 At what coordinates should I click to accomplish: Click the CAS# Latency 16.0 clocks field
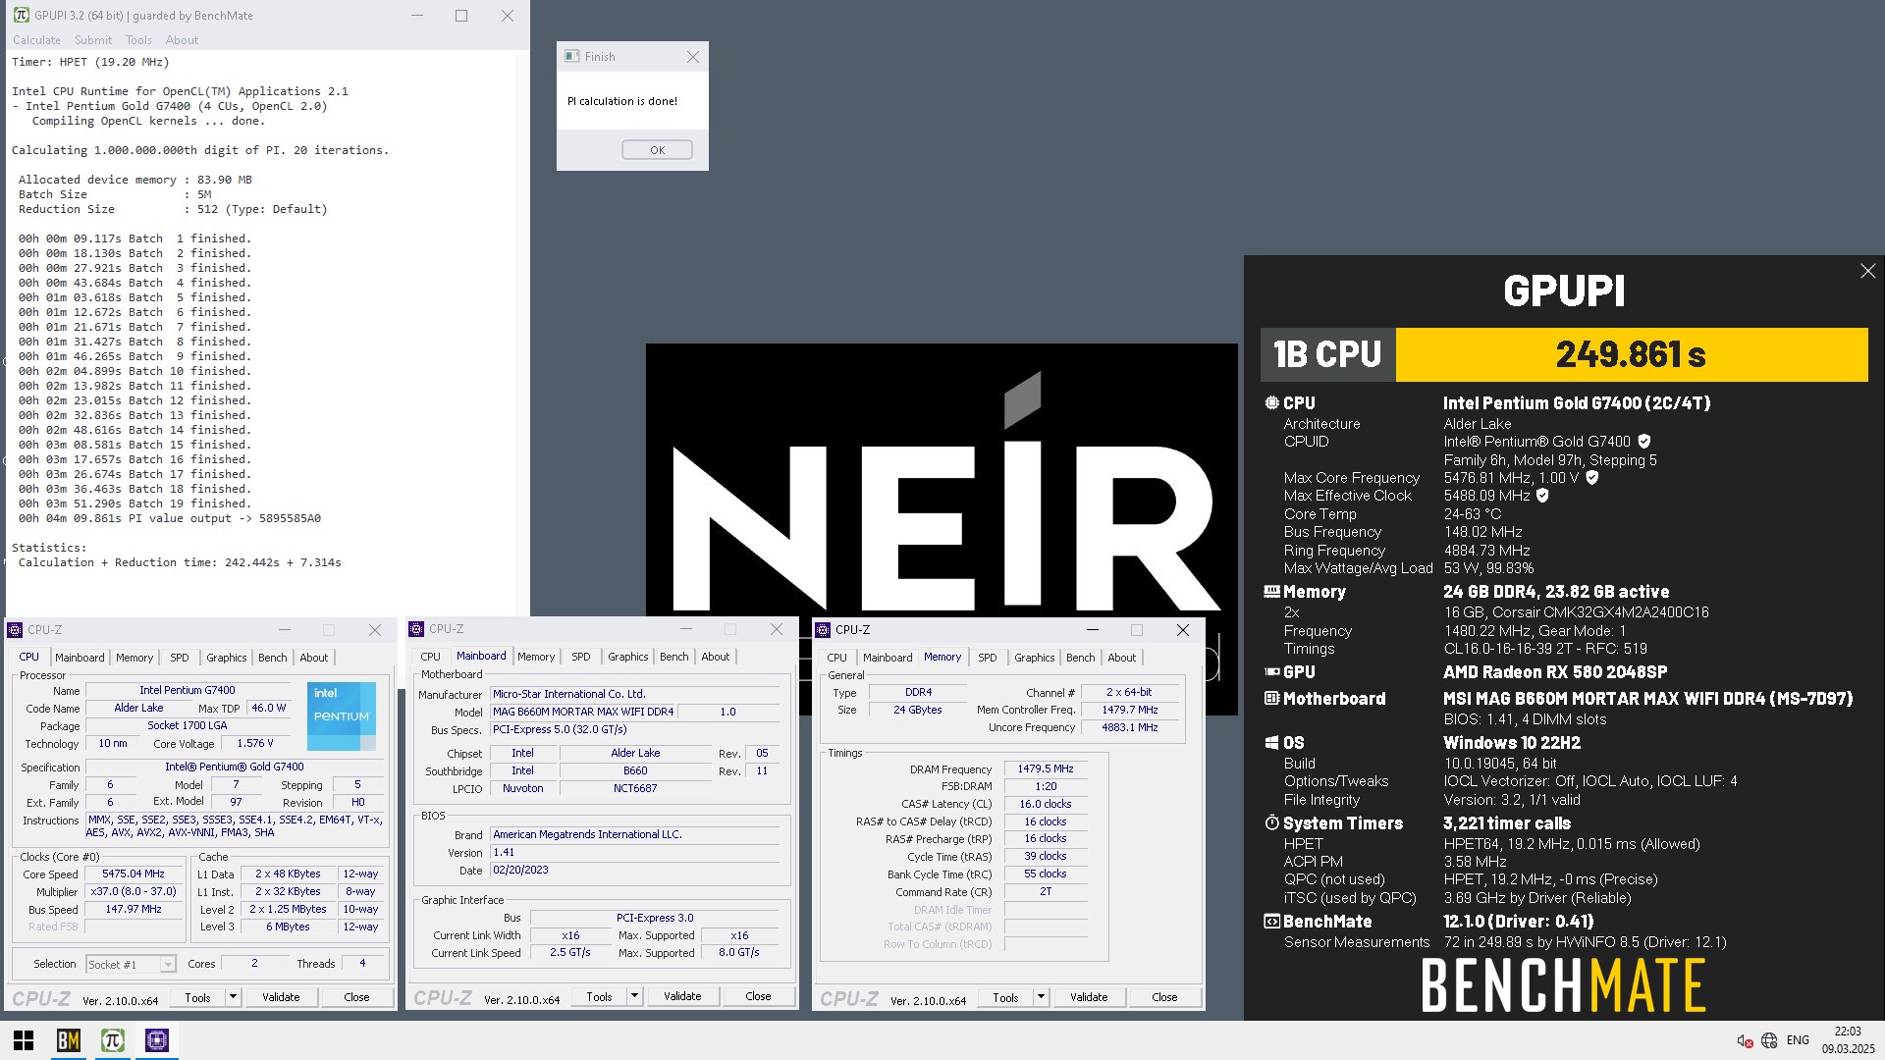pyautogui.click(x=1046, y=804)
